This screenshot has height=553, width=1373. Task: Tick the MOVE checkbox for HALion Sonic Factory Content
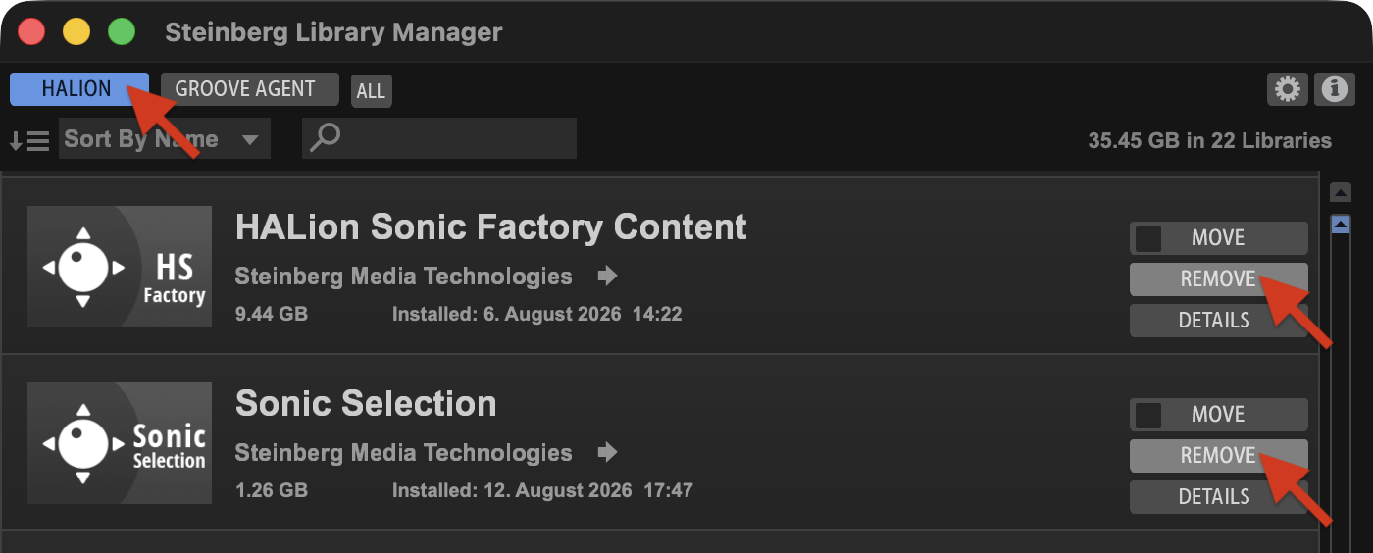pos(1147,238)
